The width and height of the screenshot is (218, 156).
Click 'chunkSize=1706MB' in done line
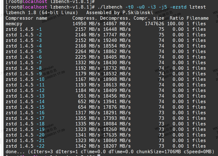click(x=159, y=152)
